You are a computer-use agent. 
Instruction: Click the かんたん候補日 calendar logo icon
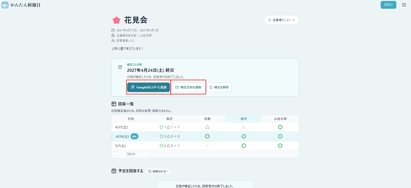pos(5,5)
